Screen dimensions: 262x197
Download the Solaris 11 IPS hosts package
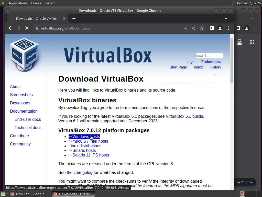(x=89, y=155)
